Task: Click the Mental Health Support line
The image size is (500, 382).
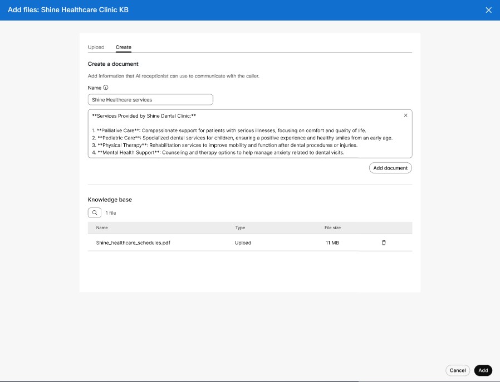Action: pyautogui.click(x=218, y=153)
